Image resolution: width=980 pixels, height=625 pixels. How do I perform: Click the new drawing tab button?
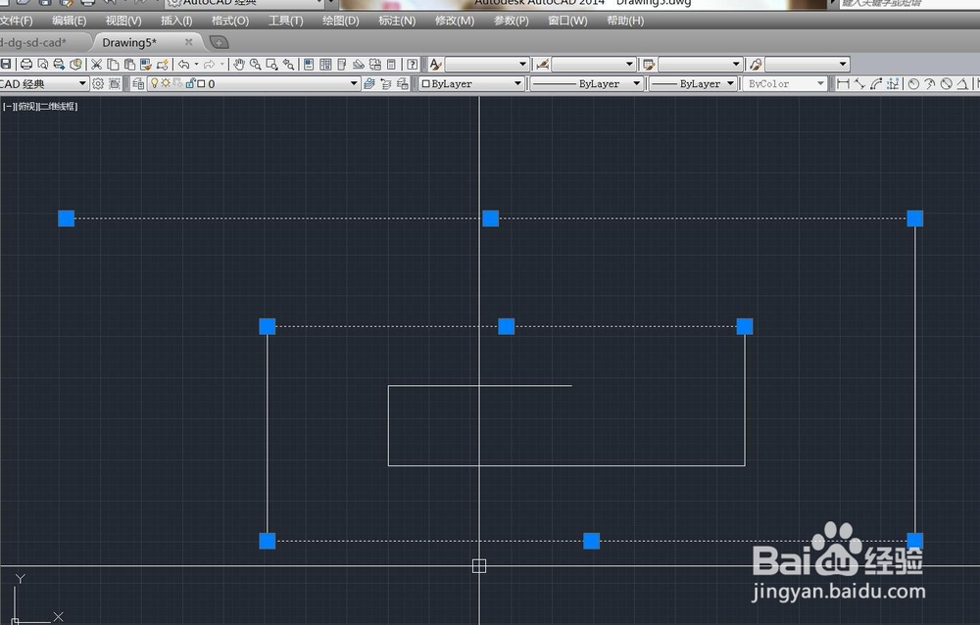point(219,42)
